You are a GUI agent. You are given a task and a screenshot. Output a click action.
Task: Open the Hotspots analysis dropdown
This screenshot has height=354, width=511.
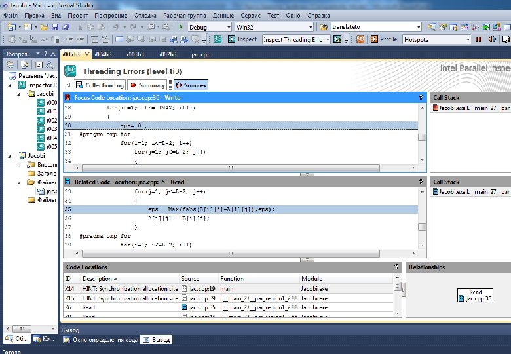(468, 39)
